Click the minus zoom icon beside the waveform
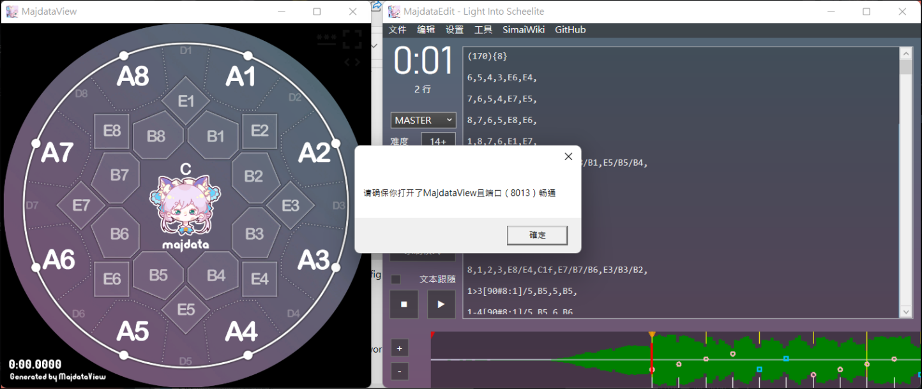 399,371
